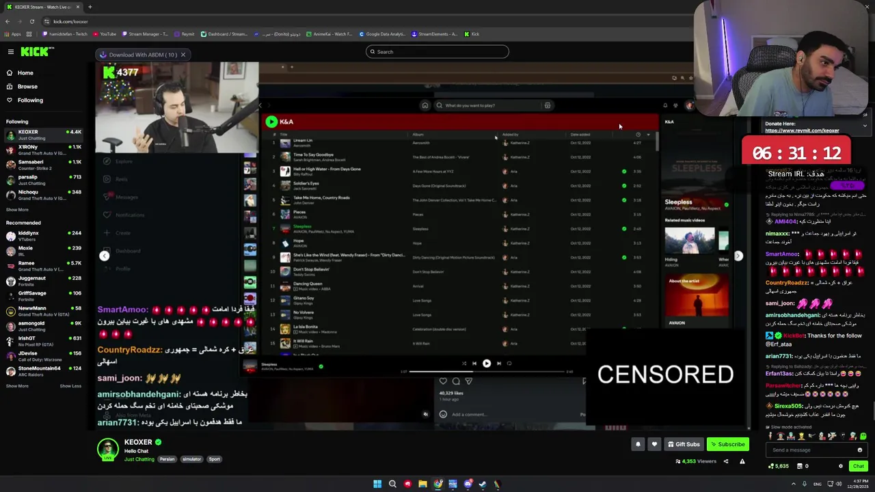Open kiddlynx recommended channel
This screenshot has width=875, height=492.
[x=42, y=236]
